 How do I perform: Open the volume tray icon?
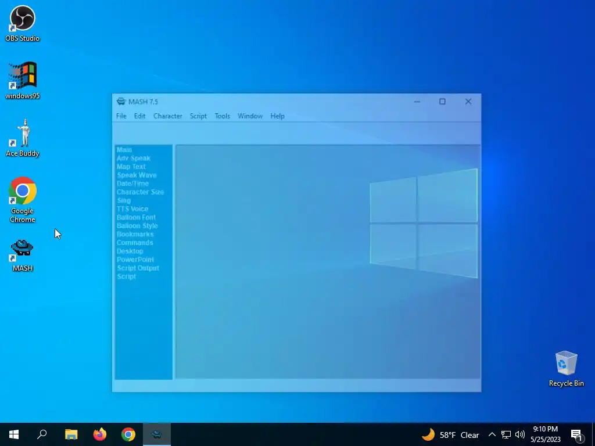coord(520,434)
